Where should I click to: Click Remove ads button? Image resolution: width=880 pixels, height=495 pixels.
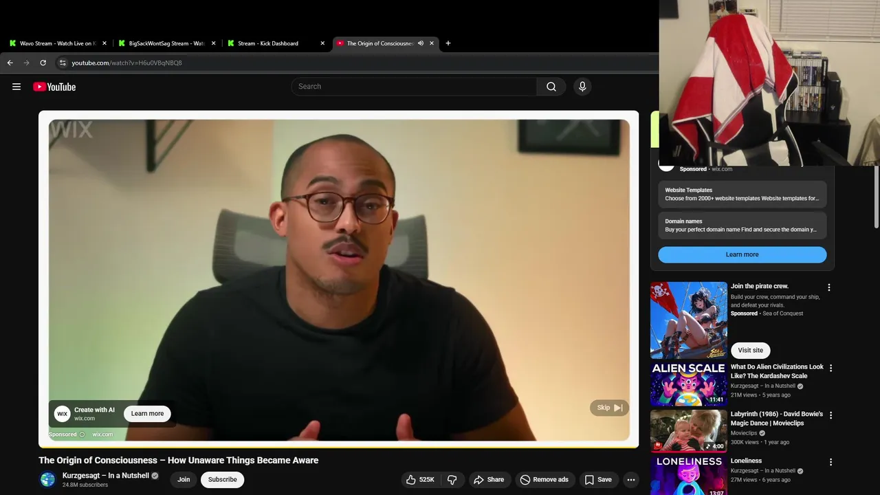pos(544,479)
